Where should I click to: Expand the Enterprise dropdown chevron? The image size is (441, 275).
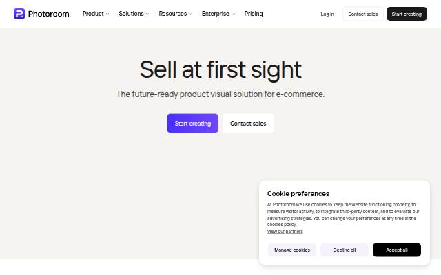click(x=233, y=14)
